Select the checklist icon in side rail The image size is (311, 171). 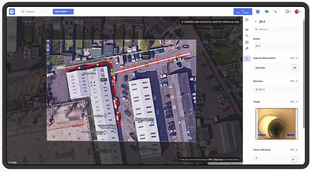click(247, 19)
